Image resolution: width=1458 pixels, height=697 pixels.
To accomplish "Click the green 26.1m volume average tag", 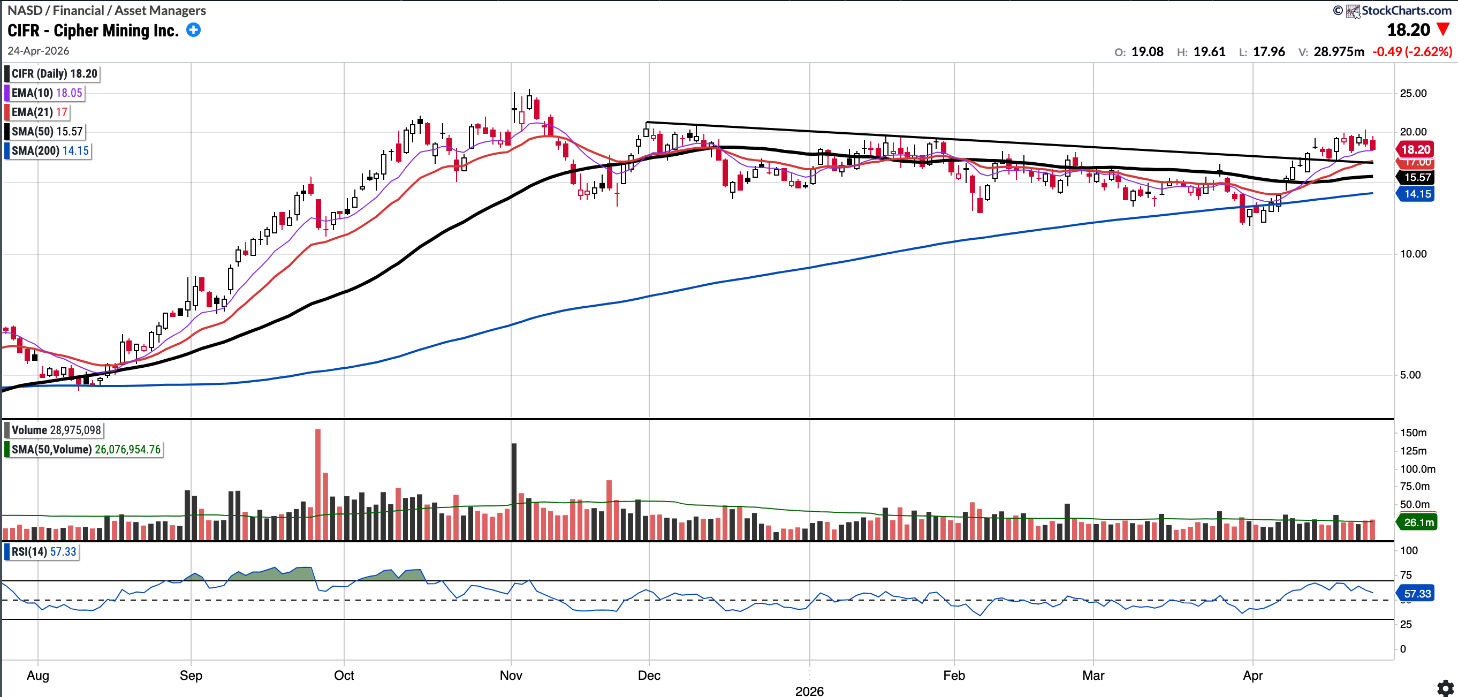I will pos(1418,522).
